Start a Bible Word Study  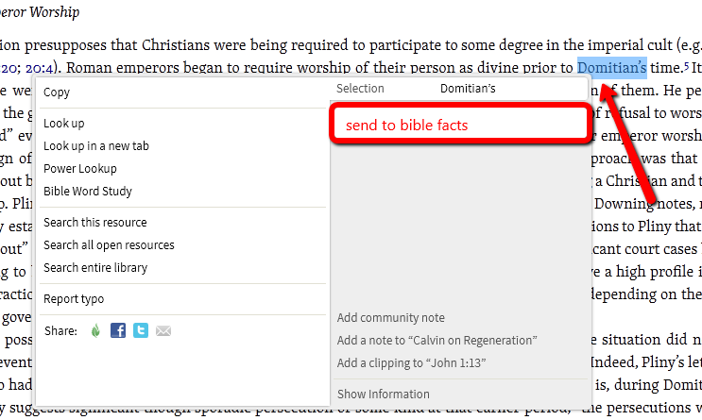tap(88, 192)
